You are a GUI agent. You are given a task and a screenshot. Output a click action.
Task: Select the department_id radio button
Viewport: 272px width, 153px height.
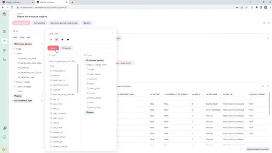pyautogui.click(x=51, y=80)
